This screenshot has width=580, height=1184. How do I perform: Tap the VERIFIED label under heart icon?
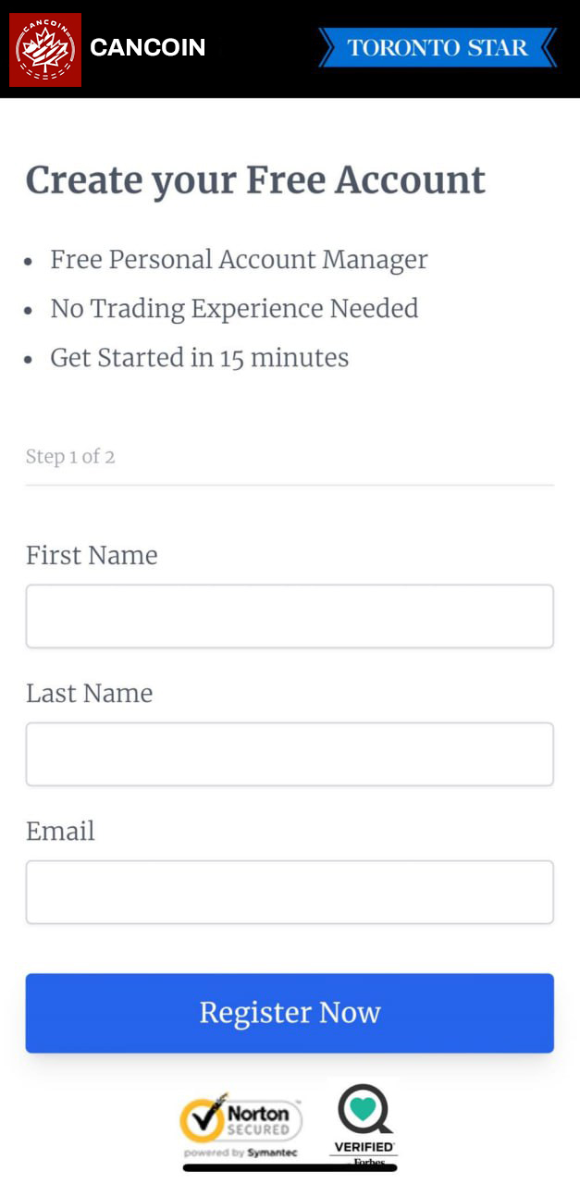tap(364, 1147)
